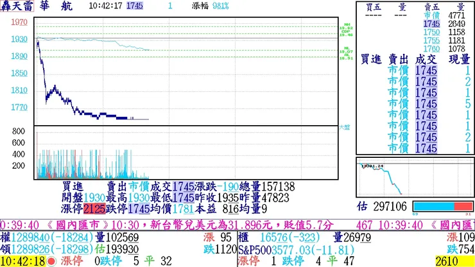Click the ask volume 2649

click(456, 24)
